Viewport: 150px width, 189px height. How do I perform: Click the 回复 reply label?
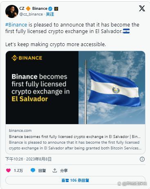(x=42, y=171)
